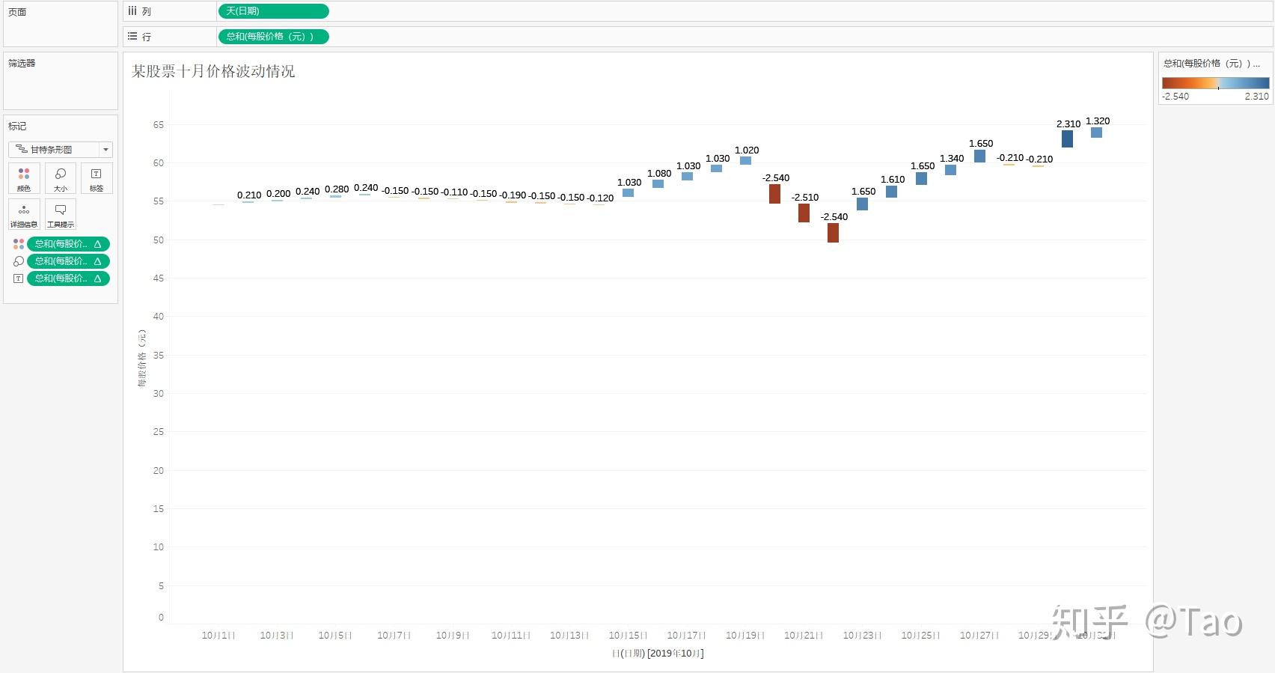
Task: Open the 工具提示 tooltip card in Marks
Action: click(61, 214)
